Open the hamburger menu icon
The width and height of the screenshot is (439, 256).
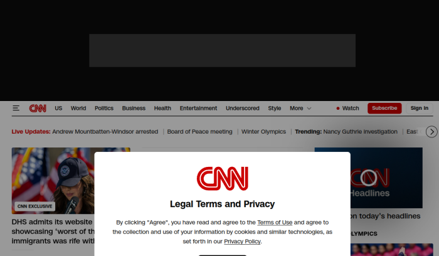tap(16, 108)
